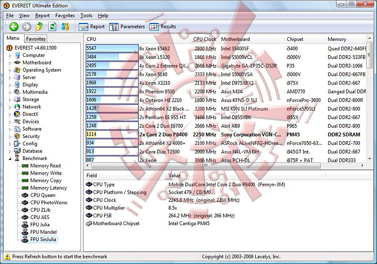Open the File menu
The width and height of the screenshot is (377, 264).
10,16
